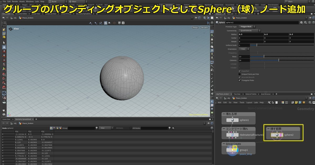Click the node info icon in parameter pane

coord(309,23)
